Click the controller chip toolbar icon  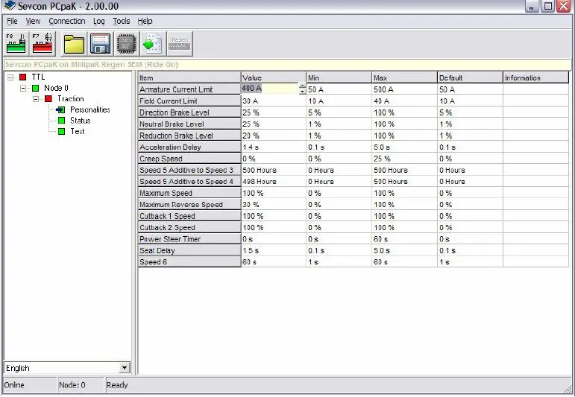point(127,44)
